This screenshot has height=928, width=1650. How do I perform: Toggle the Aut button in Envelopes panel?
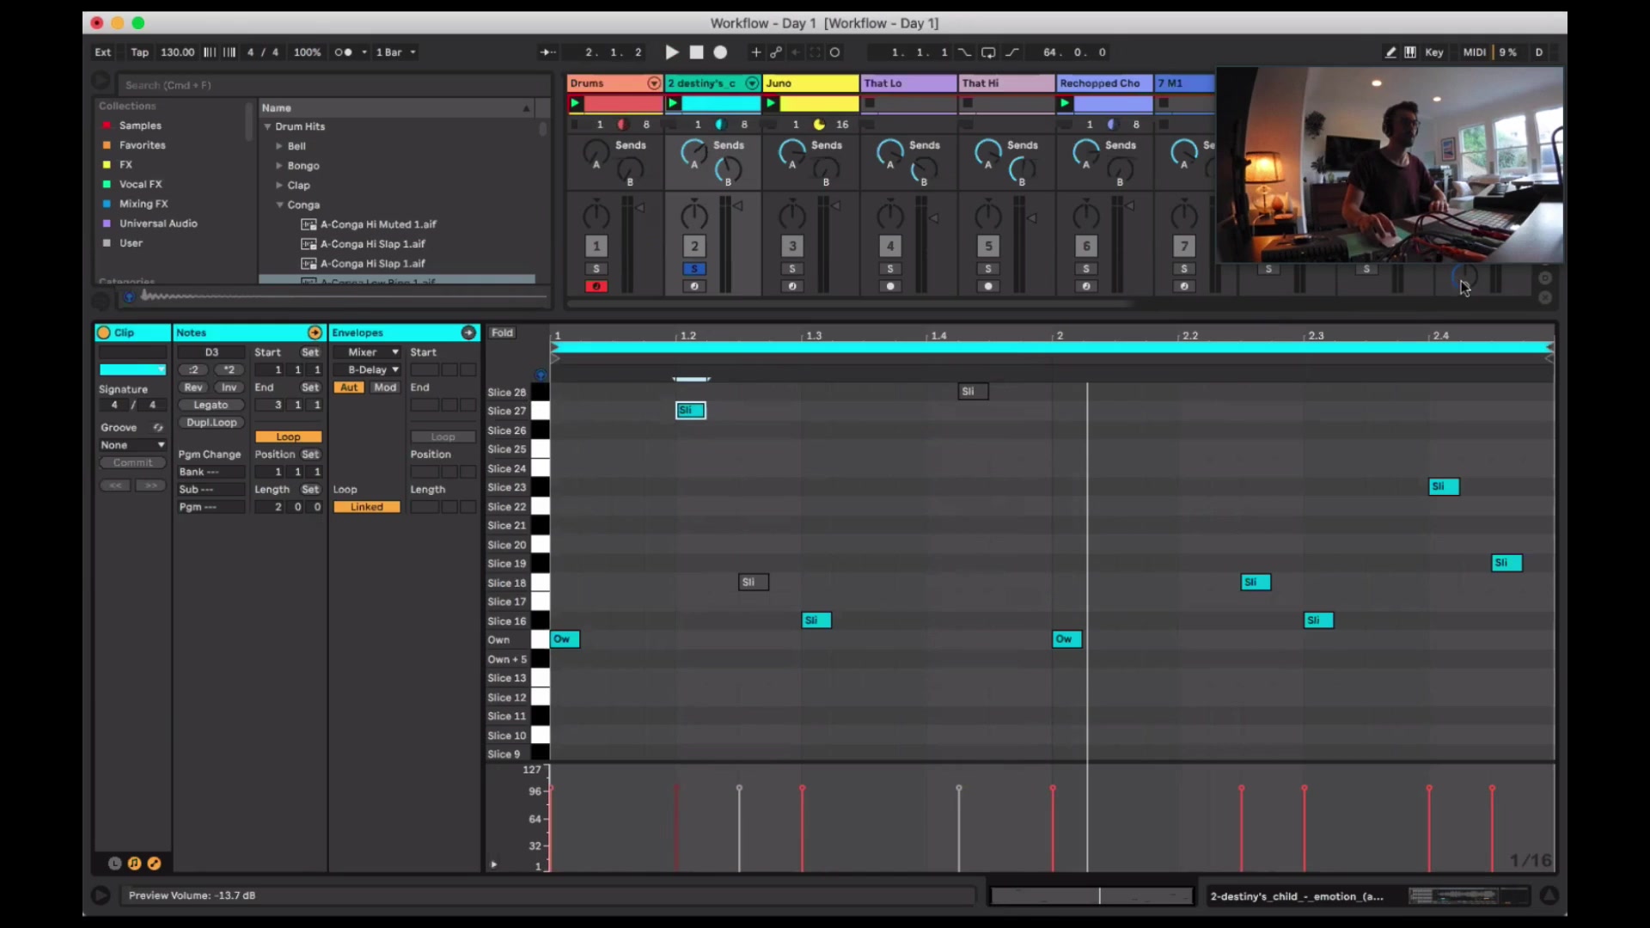349,387
